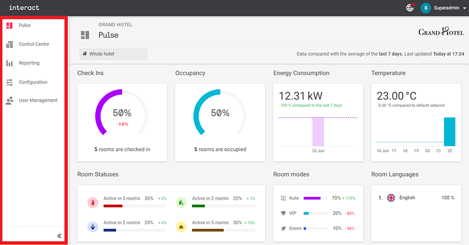Click the 22 Jun energy consumption bar
This screenshot has height=245, width=469.
318,131
